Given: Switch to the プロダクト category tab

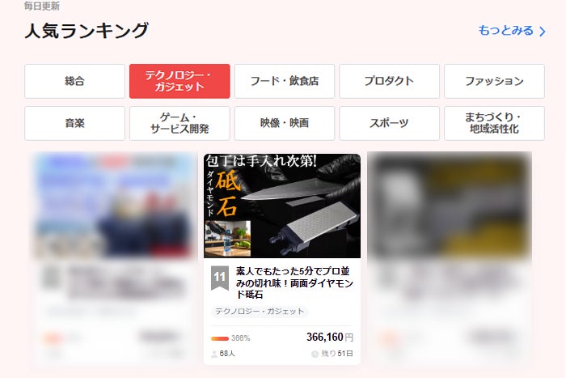Looking at the screenshot, I should tap(389, 81).
